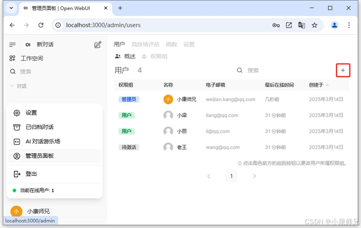361x228 pixels.
Task: Click 小丽's 用户 role badge
Action: coord(126,132)
